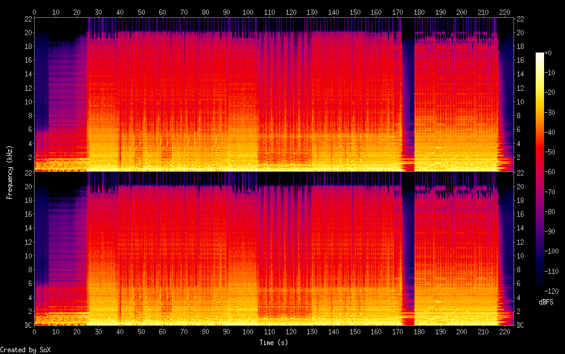
Task: Pick the white top end of the color bar
Action: 540,55
